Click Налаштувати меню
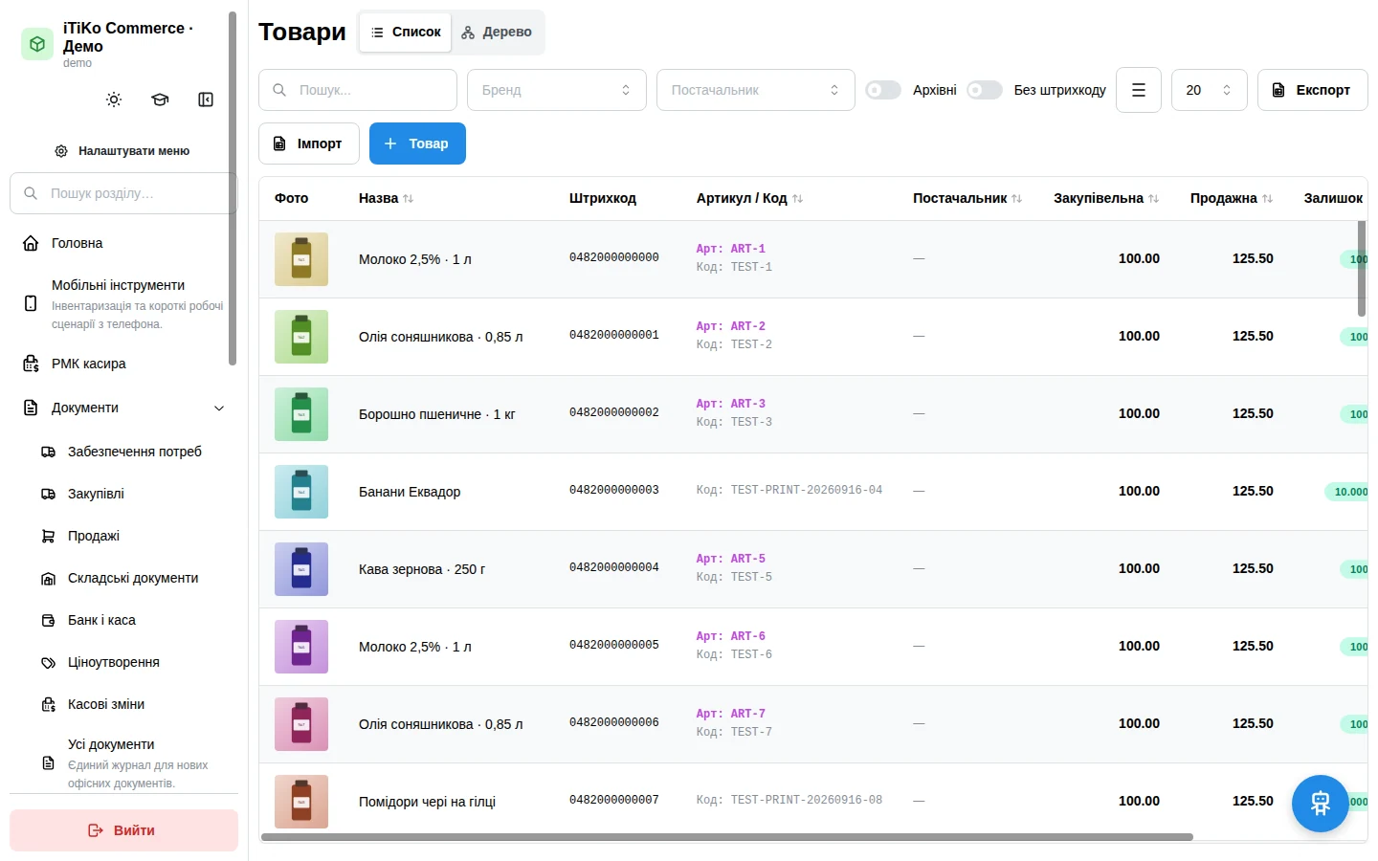 coord(122,151)
